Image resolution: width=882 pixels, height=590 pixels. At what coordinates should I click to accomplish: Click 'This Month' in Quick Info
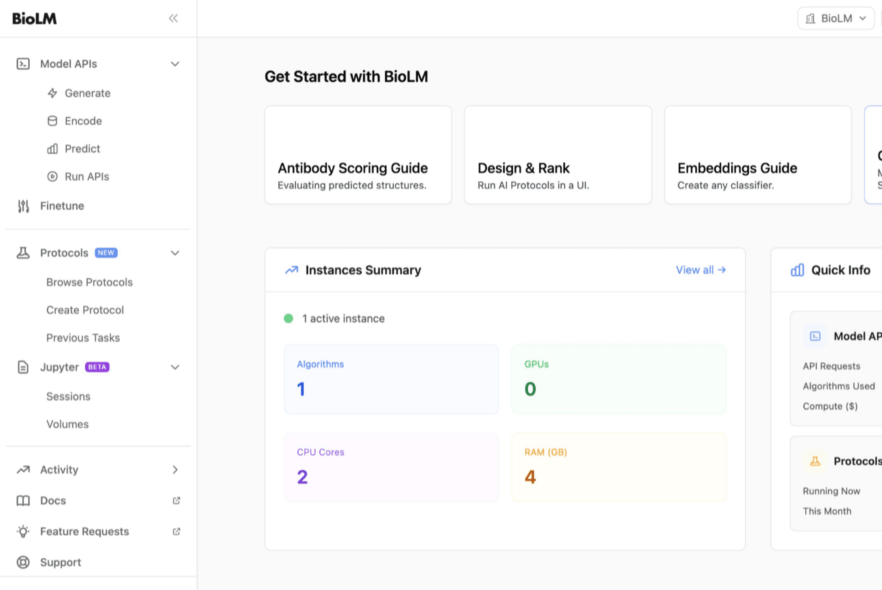tap(827, 511)
